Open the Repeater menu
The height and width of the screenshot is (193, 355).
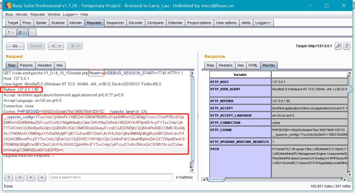[38, 14]
